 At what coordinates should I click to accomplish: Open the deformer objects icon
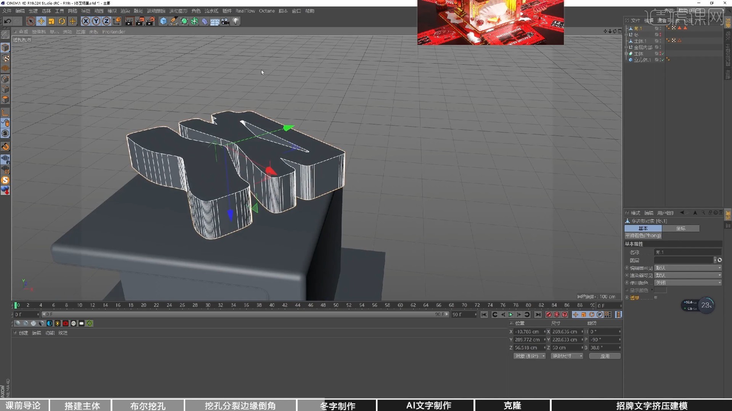click(205, 21)
